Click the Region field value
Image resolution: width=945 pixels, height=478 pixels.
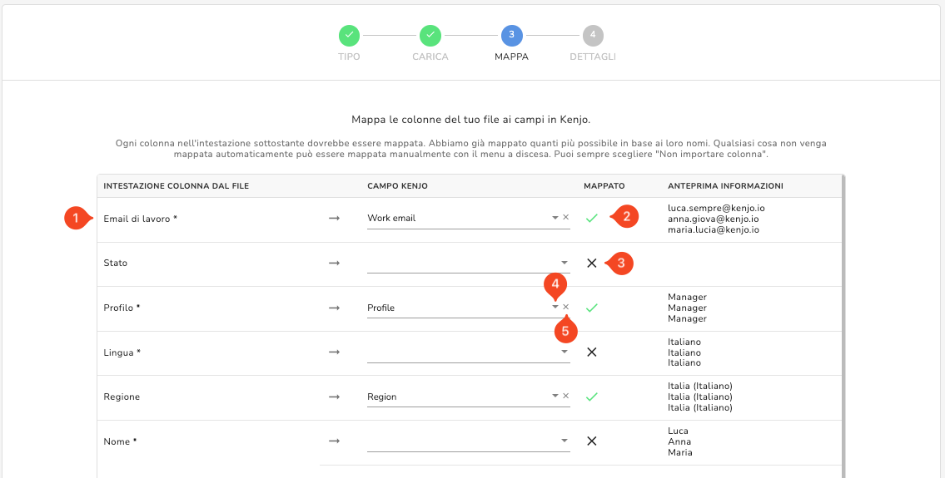pyautogui.click(x=382, y=397)
